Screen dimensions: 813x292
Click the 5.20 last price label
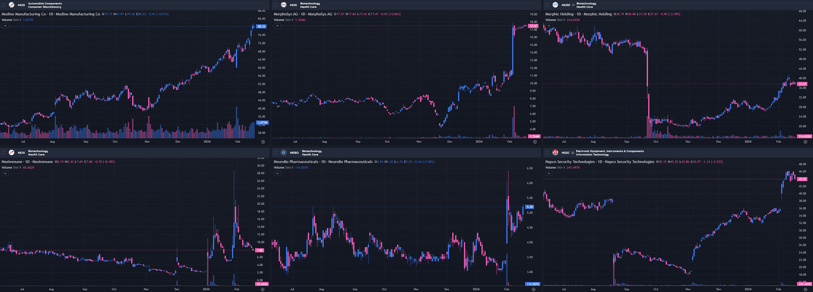click(530, 207)
